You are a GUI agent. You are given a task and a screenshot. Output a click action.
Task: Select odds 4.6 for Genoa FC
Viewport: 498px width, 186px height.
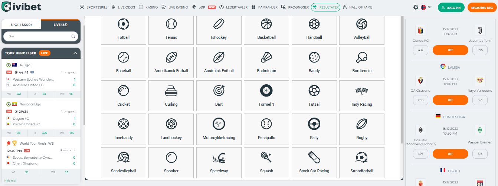point(420,50)
